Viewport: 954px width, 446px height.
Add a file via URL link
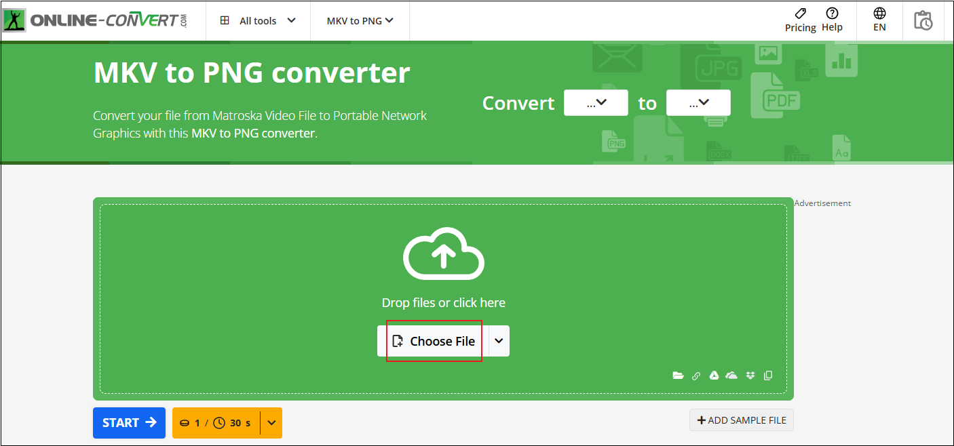(x=696, y=375)
